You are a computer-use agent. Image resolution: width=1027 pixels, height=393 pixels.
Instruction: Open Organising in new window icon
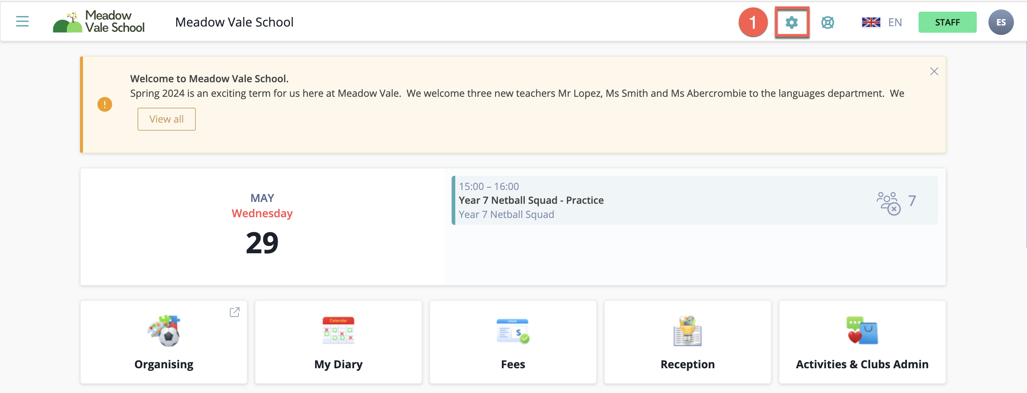(x=235, y=312)
